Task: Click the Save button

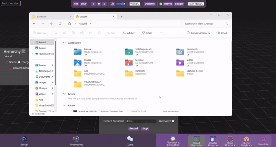Action: tap(83, 4)
